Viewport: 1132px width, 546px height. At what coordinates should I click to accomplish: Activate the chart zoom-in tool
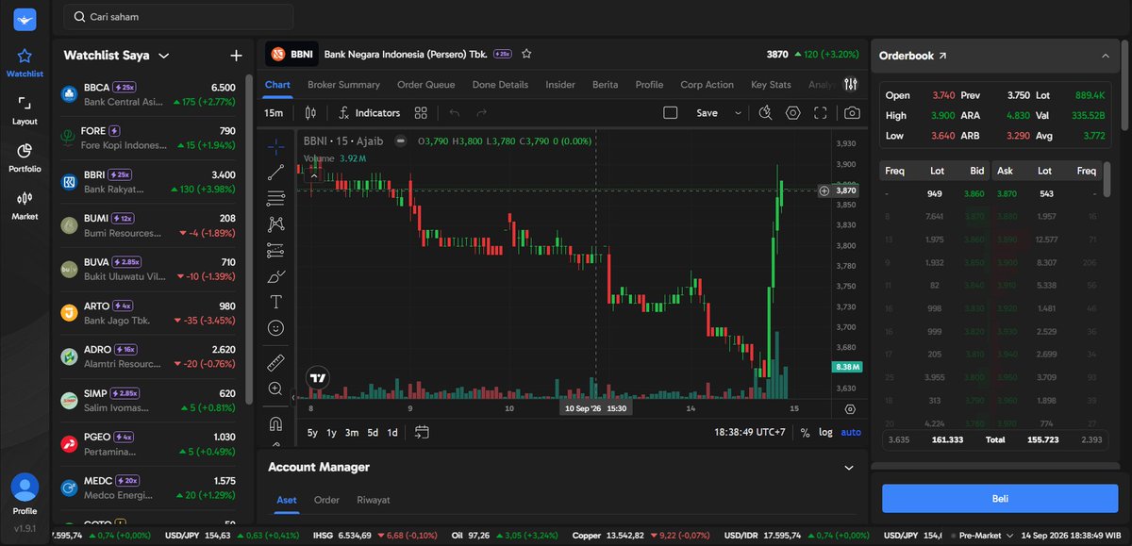275,389
